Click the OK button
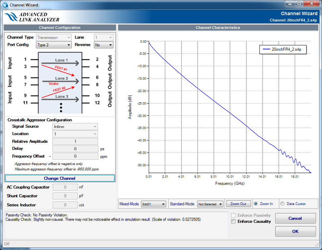 tap(295, 231)
